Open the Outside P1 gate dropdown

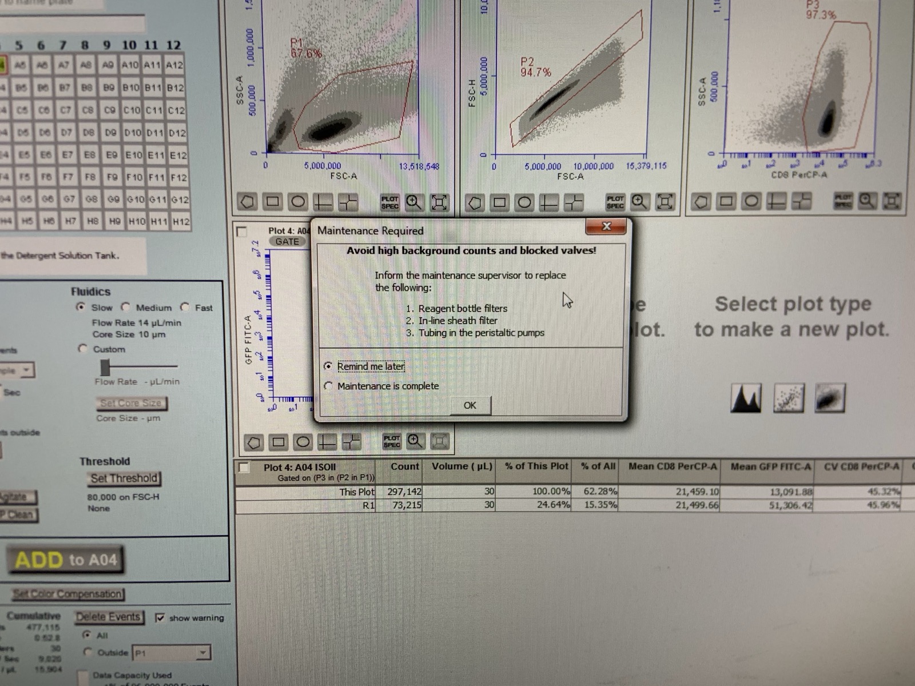203,652
